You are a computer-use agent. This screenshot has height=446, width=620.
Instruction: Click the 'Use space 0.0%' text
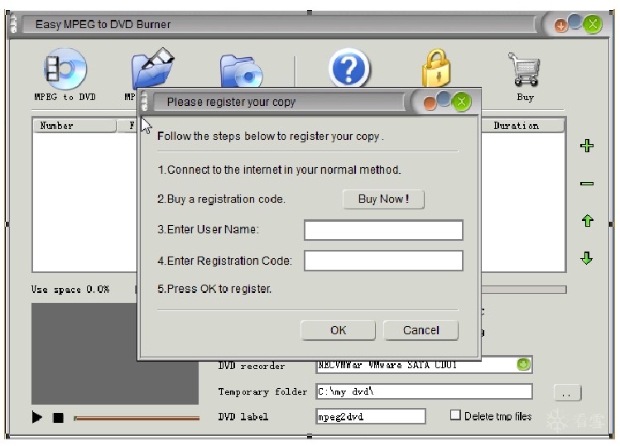70,290
